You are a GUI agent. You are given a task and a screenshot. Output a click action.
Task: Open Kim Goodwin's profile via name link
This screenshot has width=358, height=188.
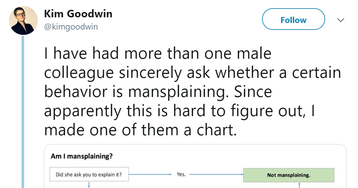(78, 13)
